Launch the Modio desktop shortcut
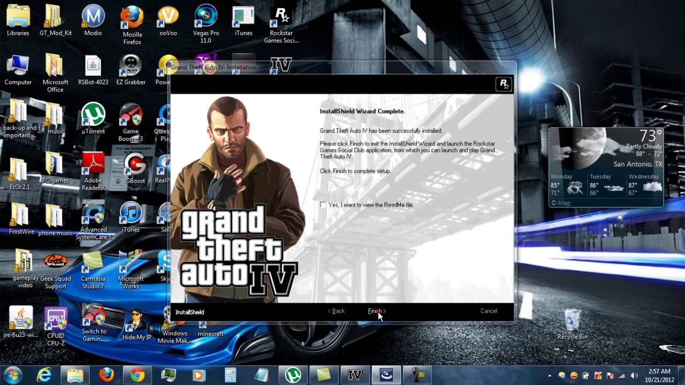The height and width of the screenshot is (385, 685). pos(93,20)
